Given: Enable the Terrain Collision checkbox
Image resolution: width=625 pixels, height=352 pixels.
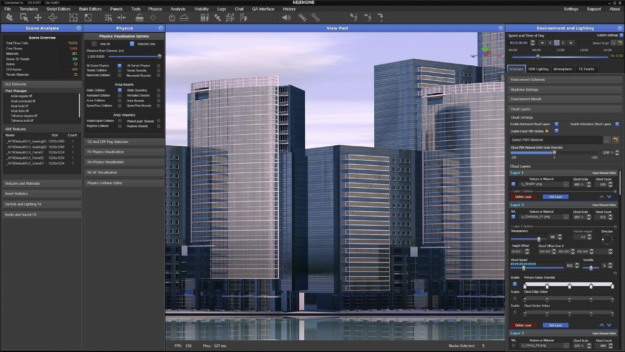Looking at the screenshot, I should click(x=119, y=70).
